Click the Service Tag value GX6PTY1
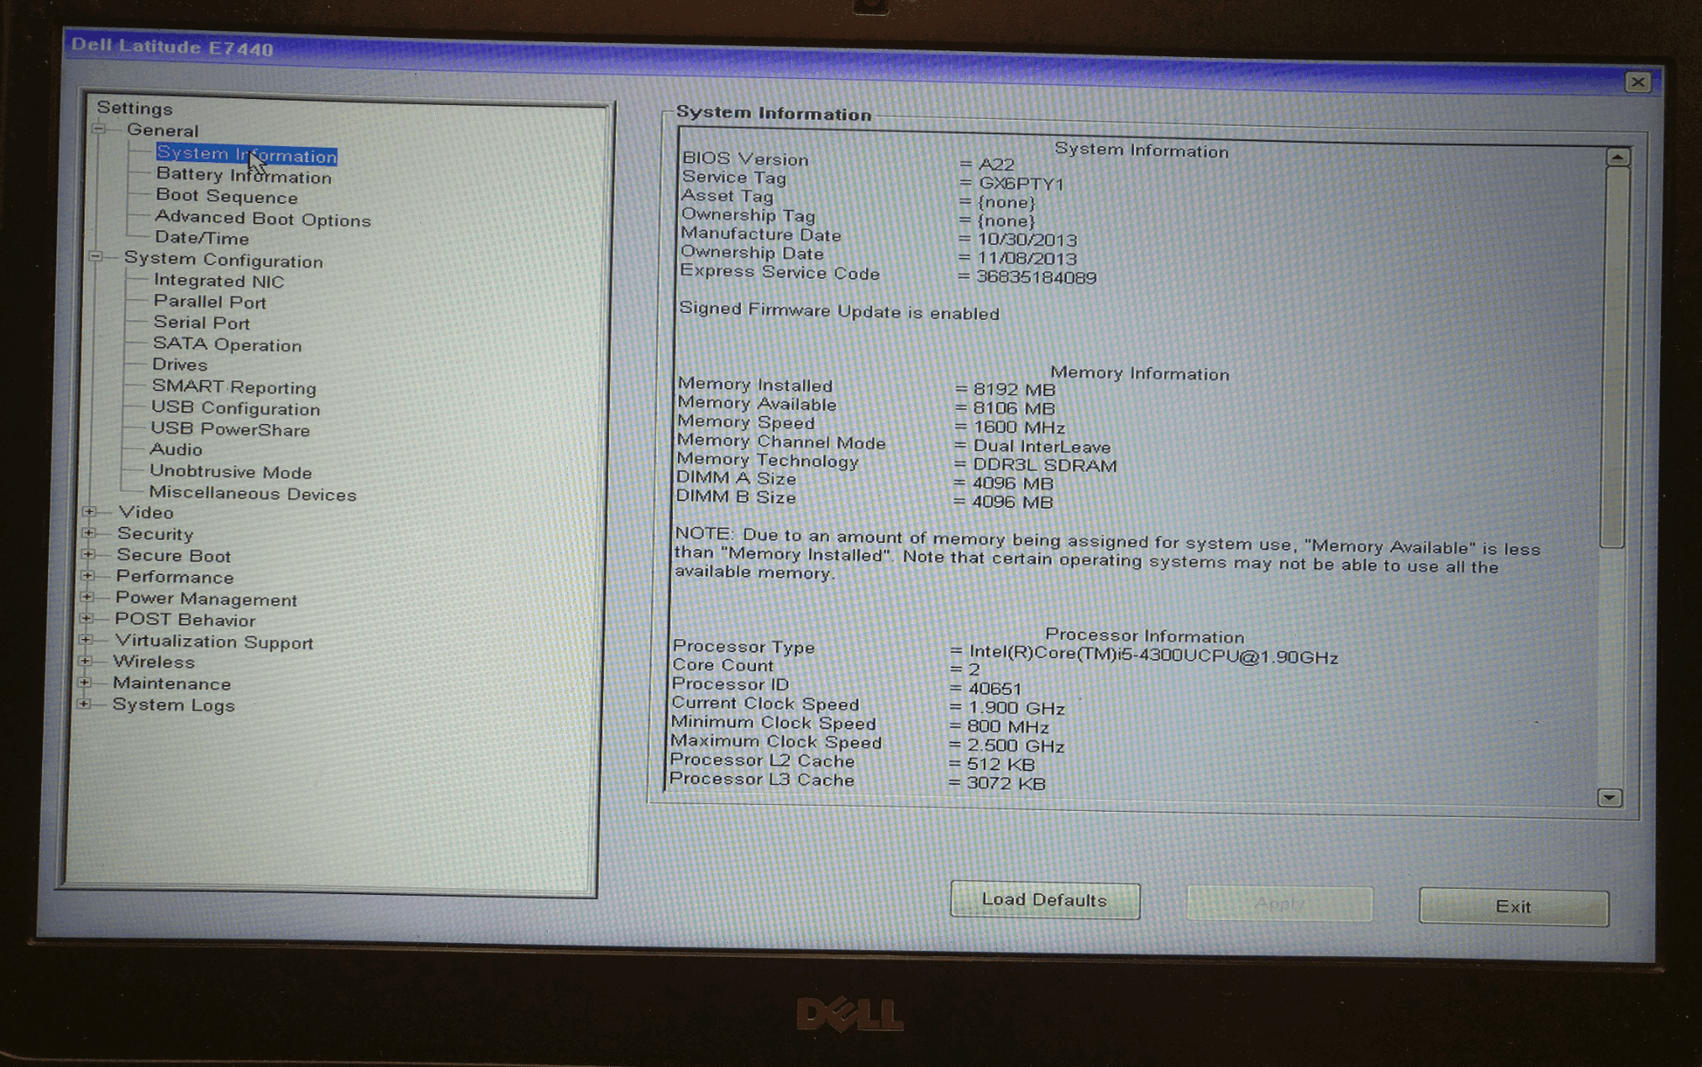1702x1067 pixels. [x=1021, y=183]
